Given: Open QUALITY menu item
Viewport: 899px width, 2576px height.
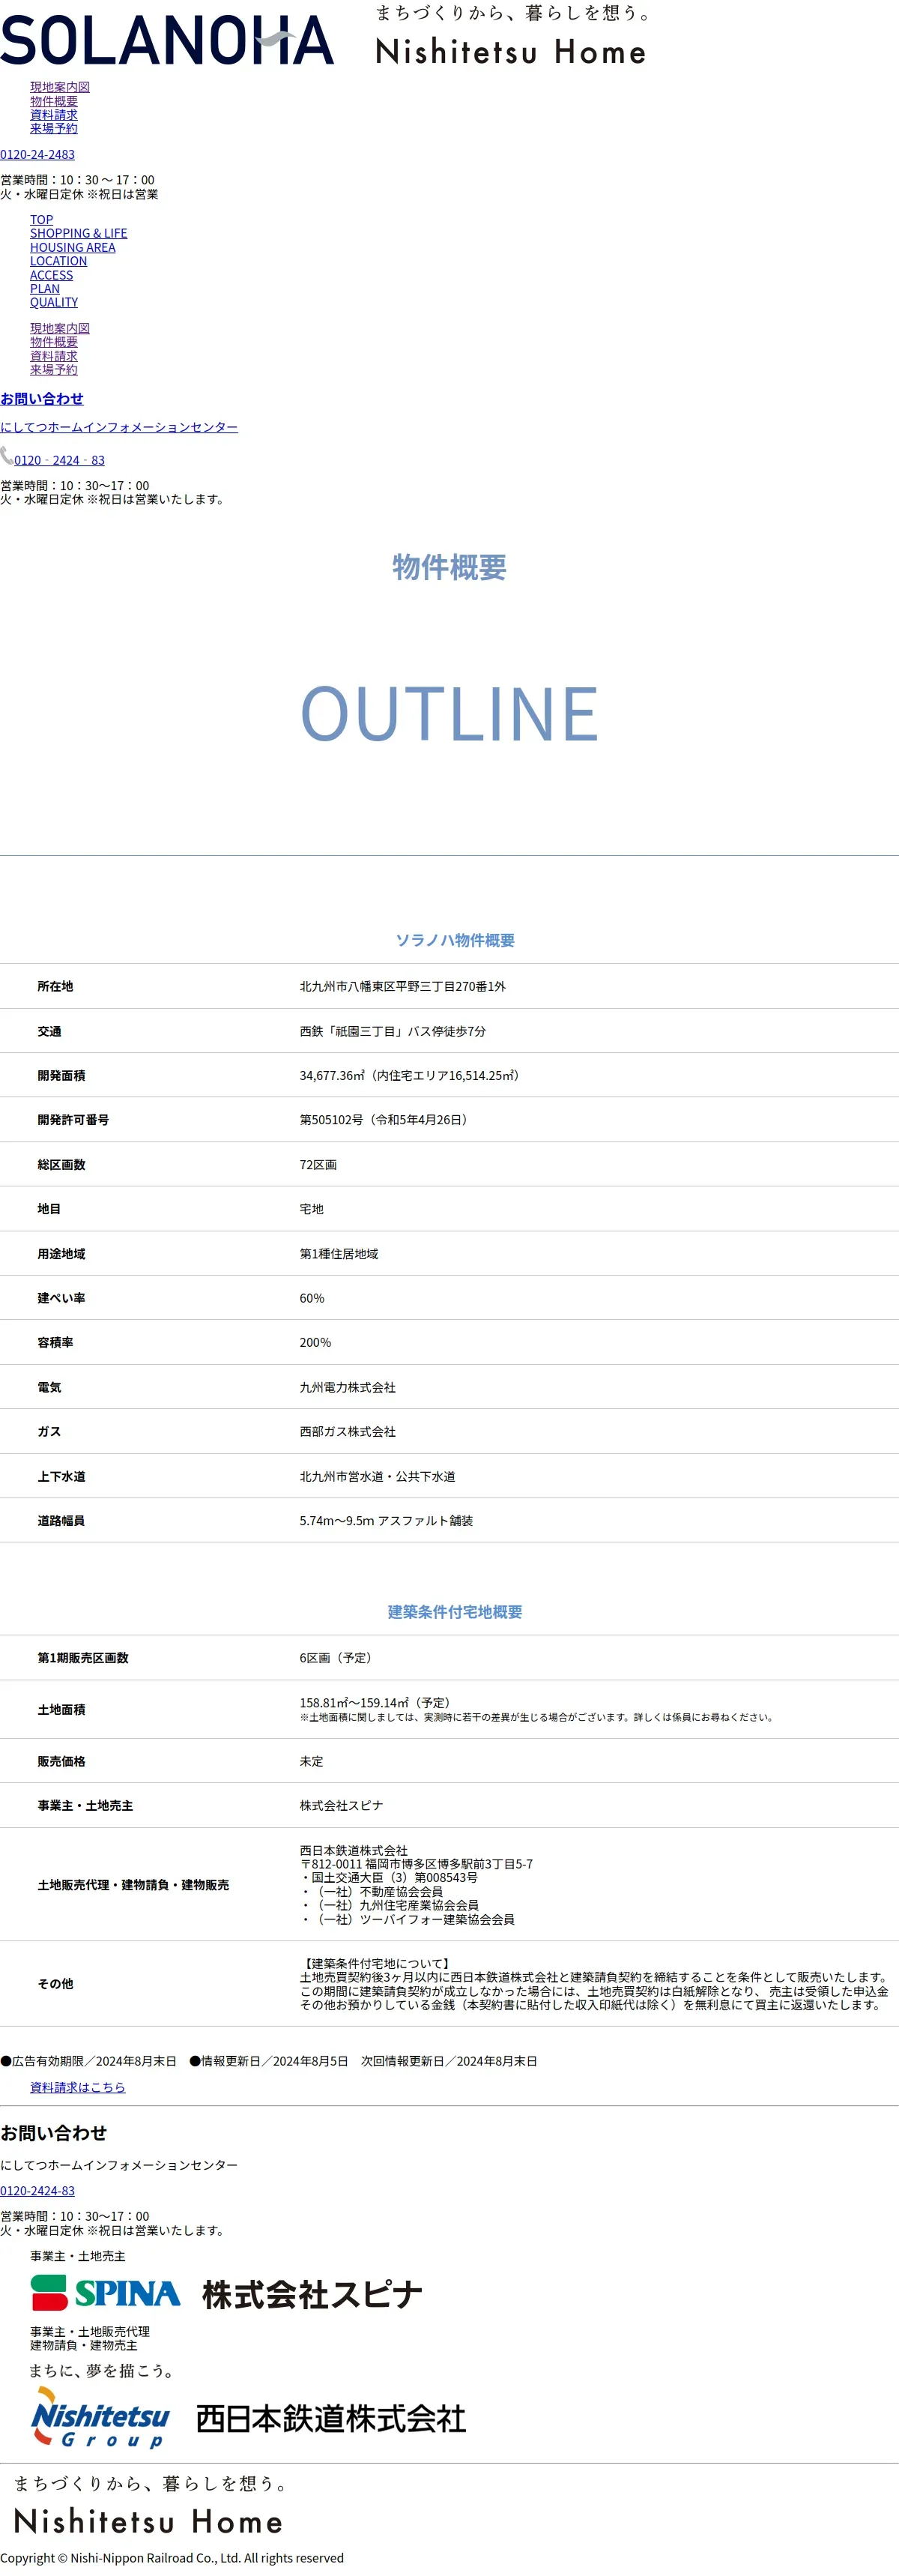Looking at the screenshot, I should click(x=54, y=302).
